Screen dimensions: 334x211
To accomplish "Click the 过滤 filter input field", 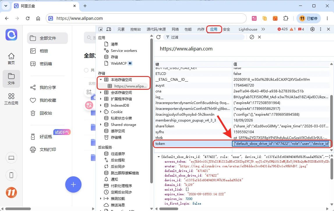I will point(204,37).
